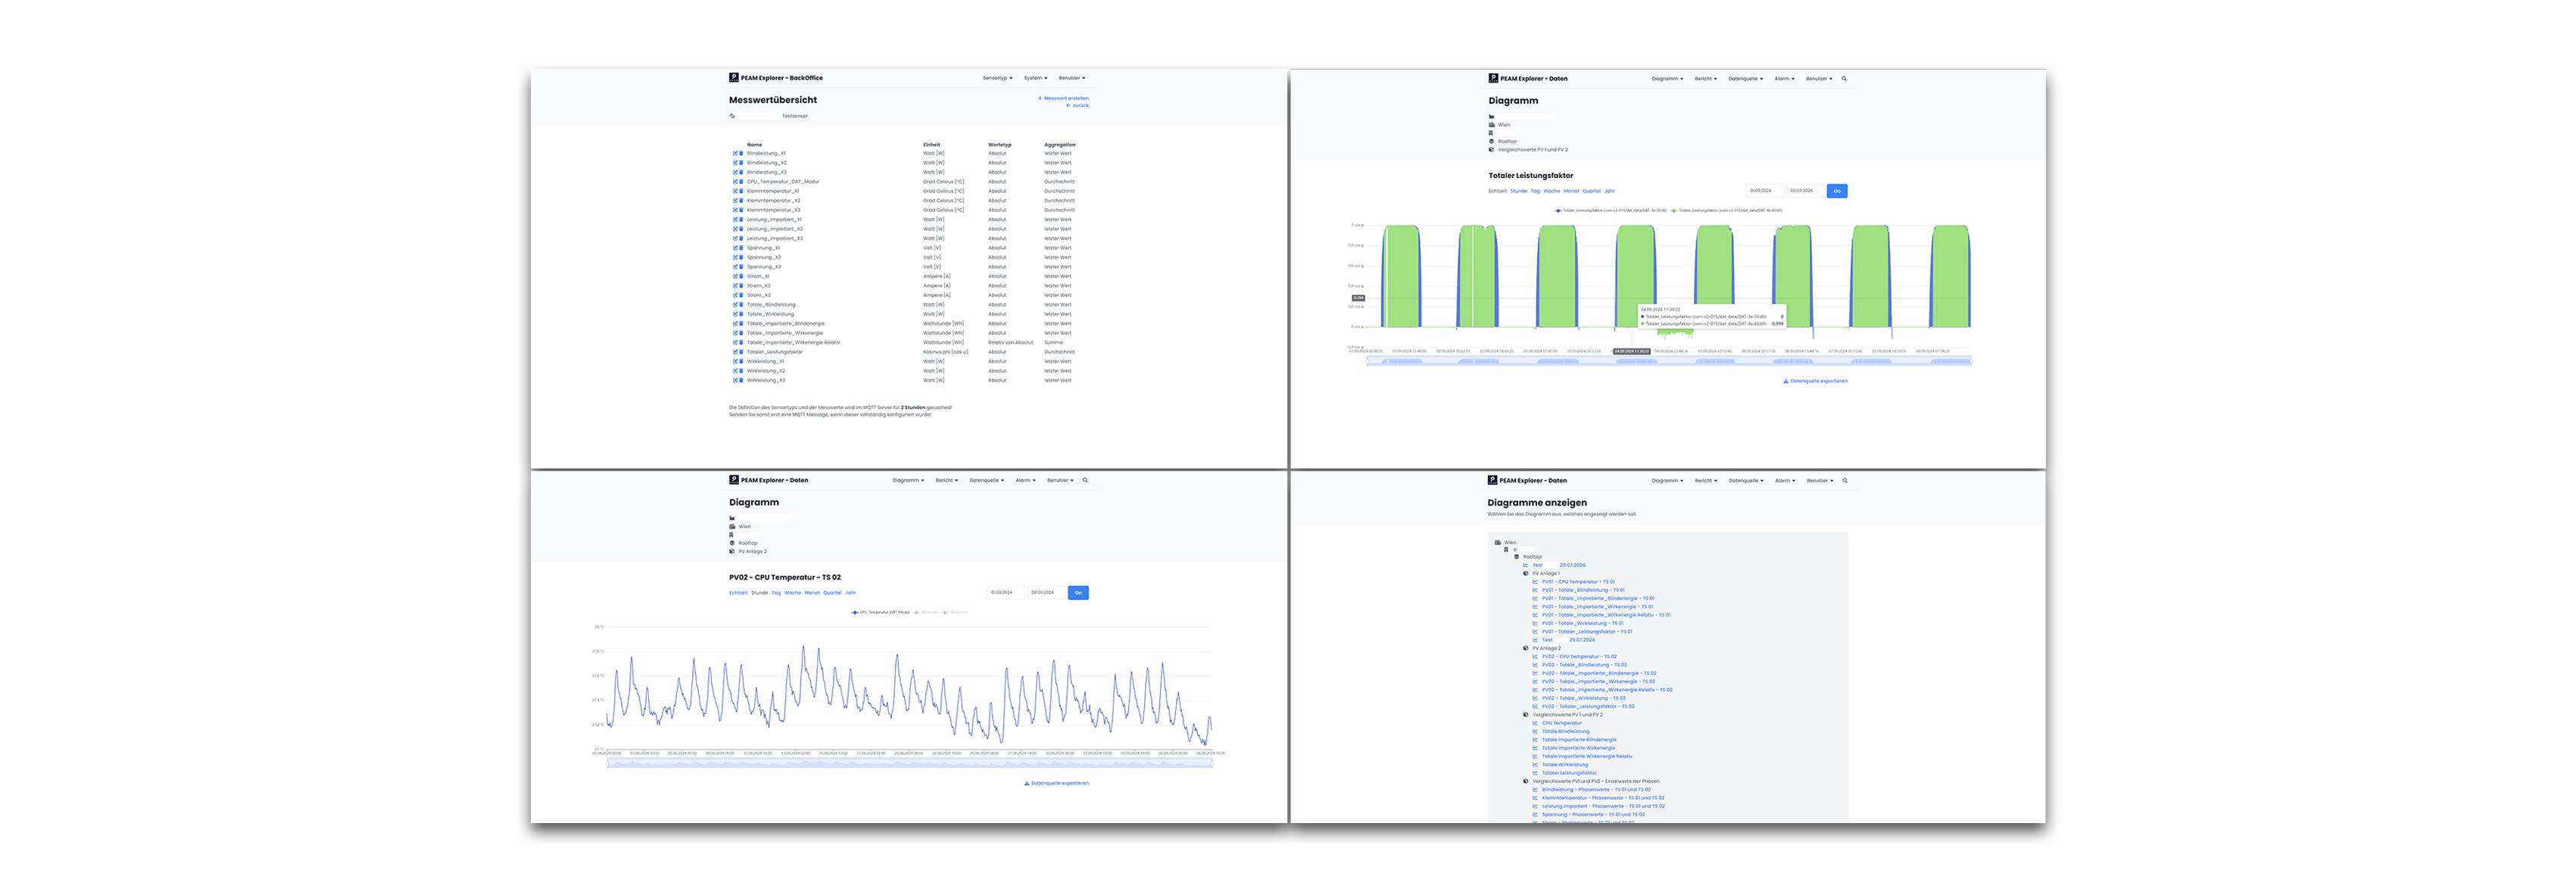Click chart icon beside PV02 - Totale_Wirkleistung - TS 02

[1535, 698]
